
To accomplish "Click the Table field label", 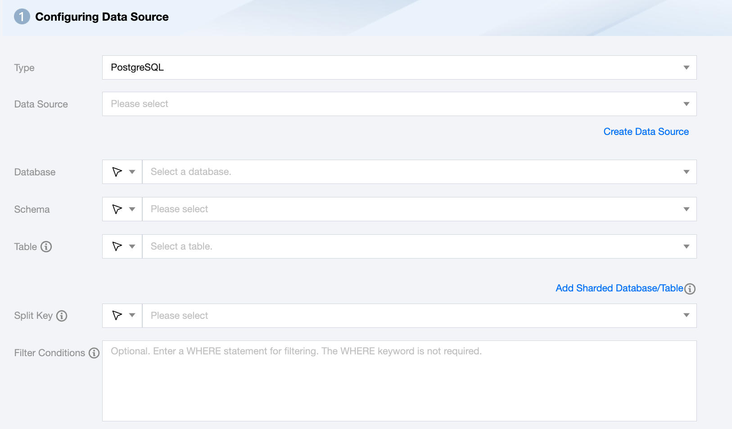I will tap(26, 247).
